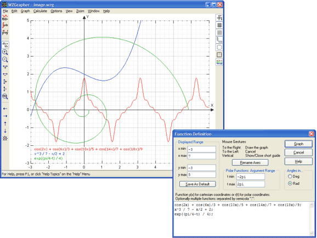Click the Save As Default button
Image resolution: width=317 pixels, height=238 pixels.
pyautogui.click(x=197, y=184)
